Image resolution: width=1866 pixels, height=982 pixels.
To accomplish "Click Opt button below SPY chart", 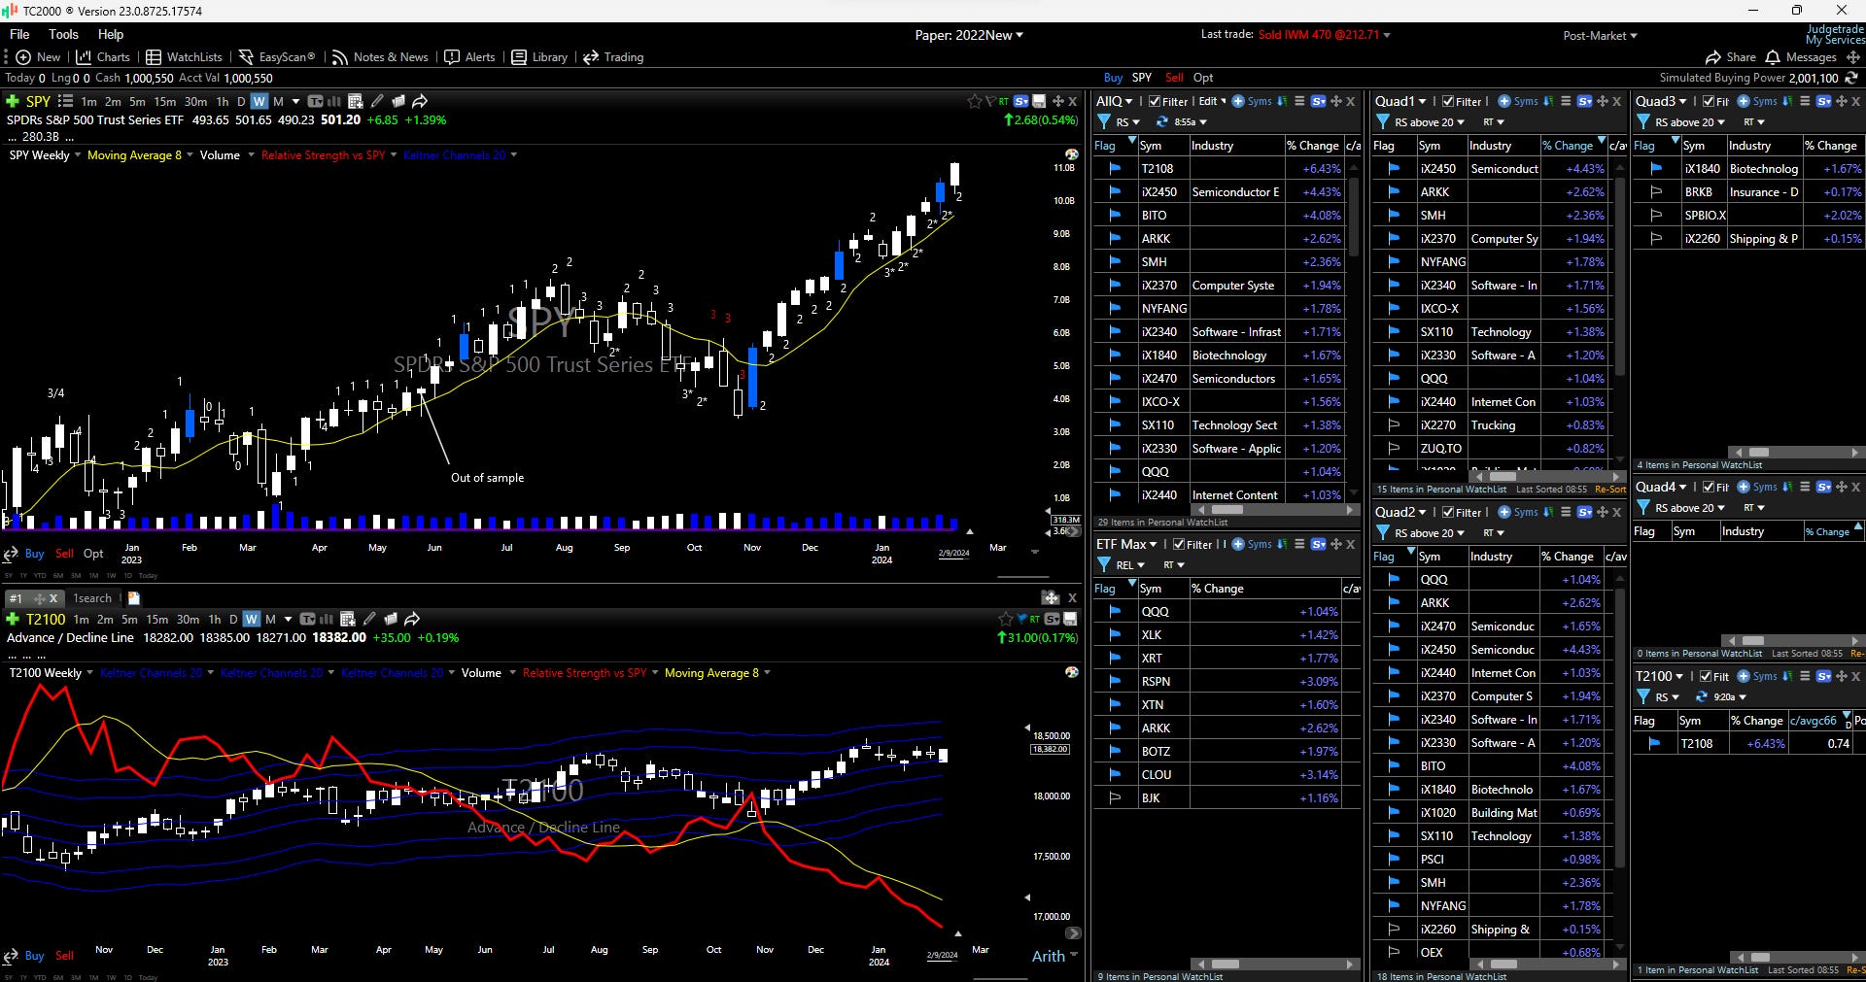I will point(93,554).
